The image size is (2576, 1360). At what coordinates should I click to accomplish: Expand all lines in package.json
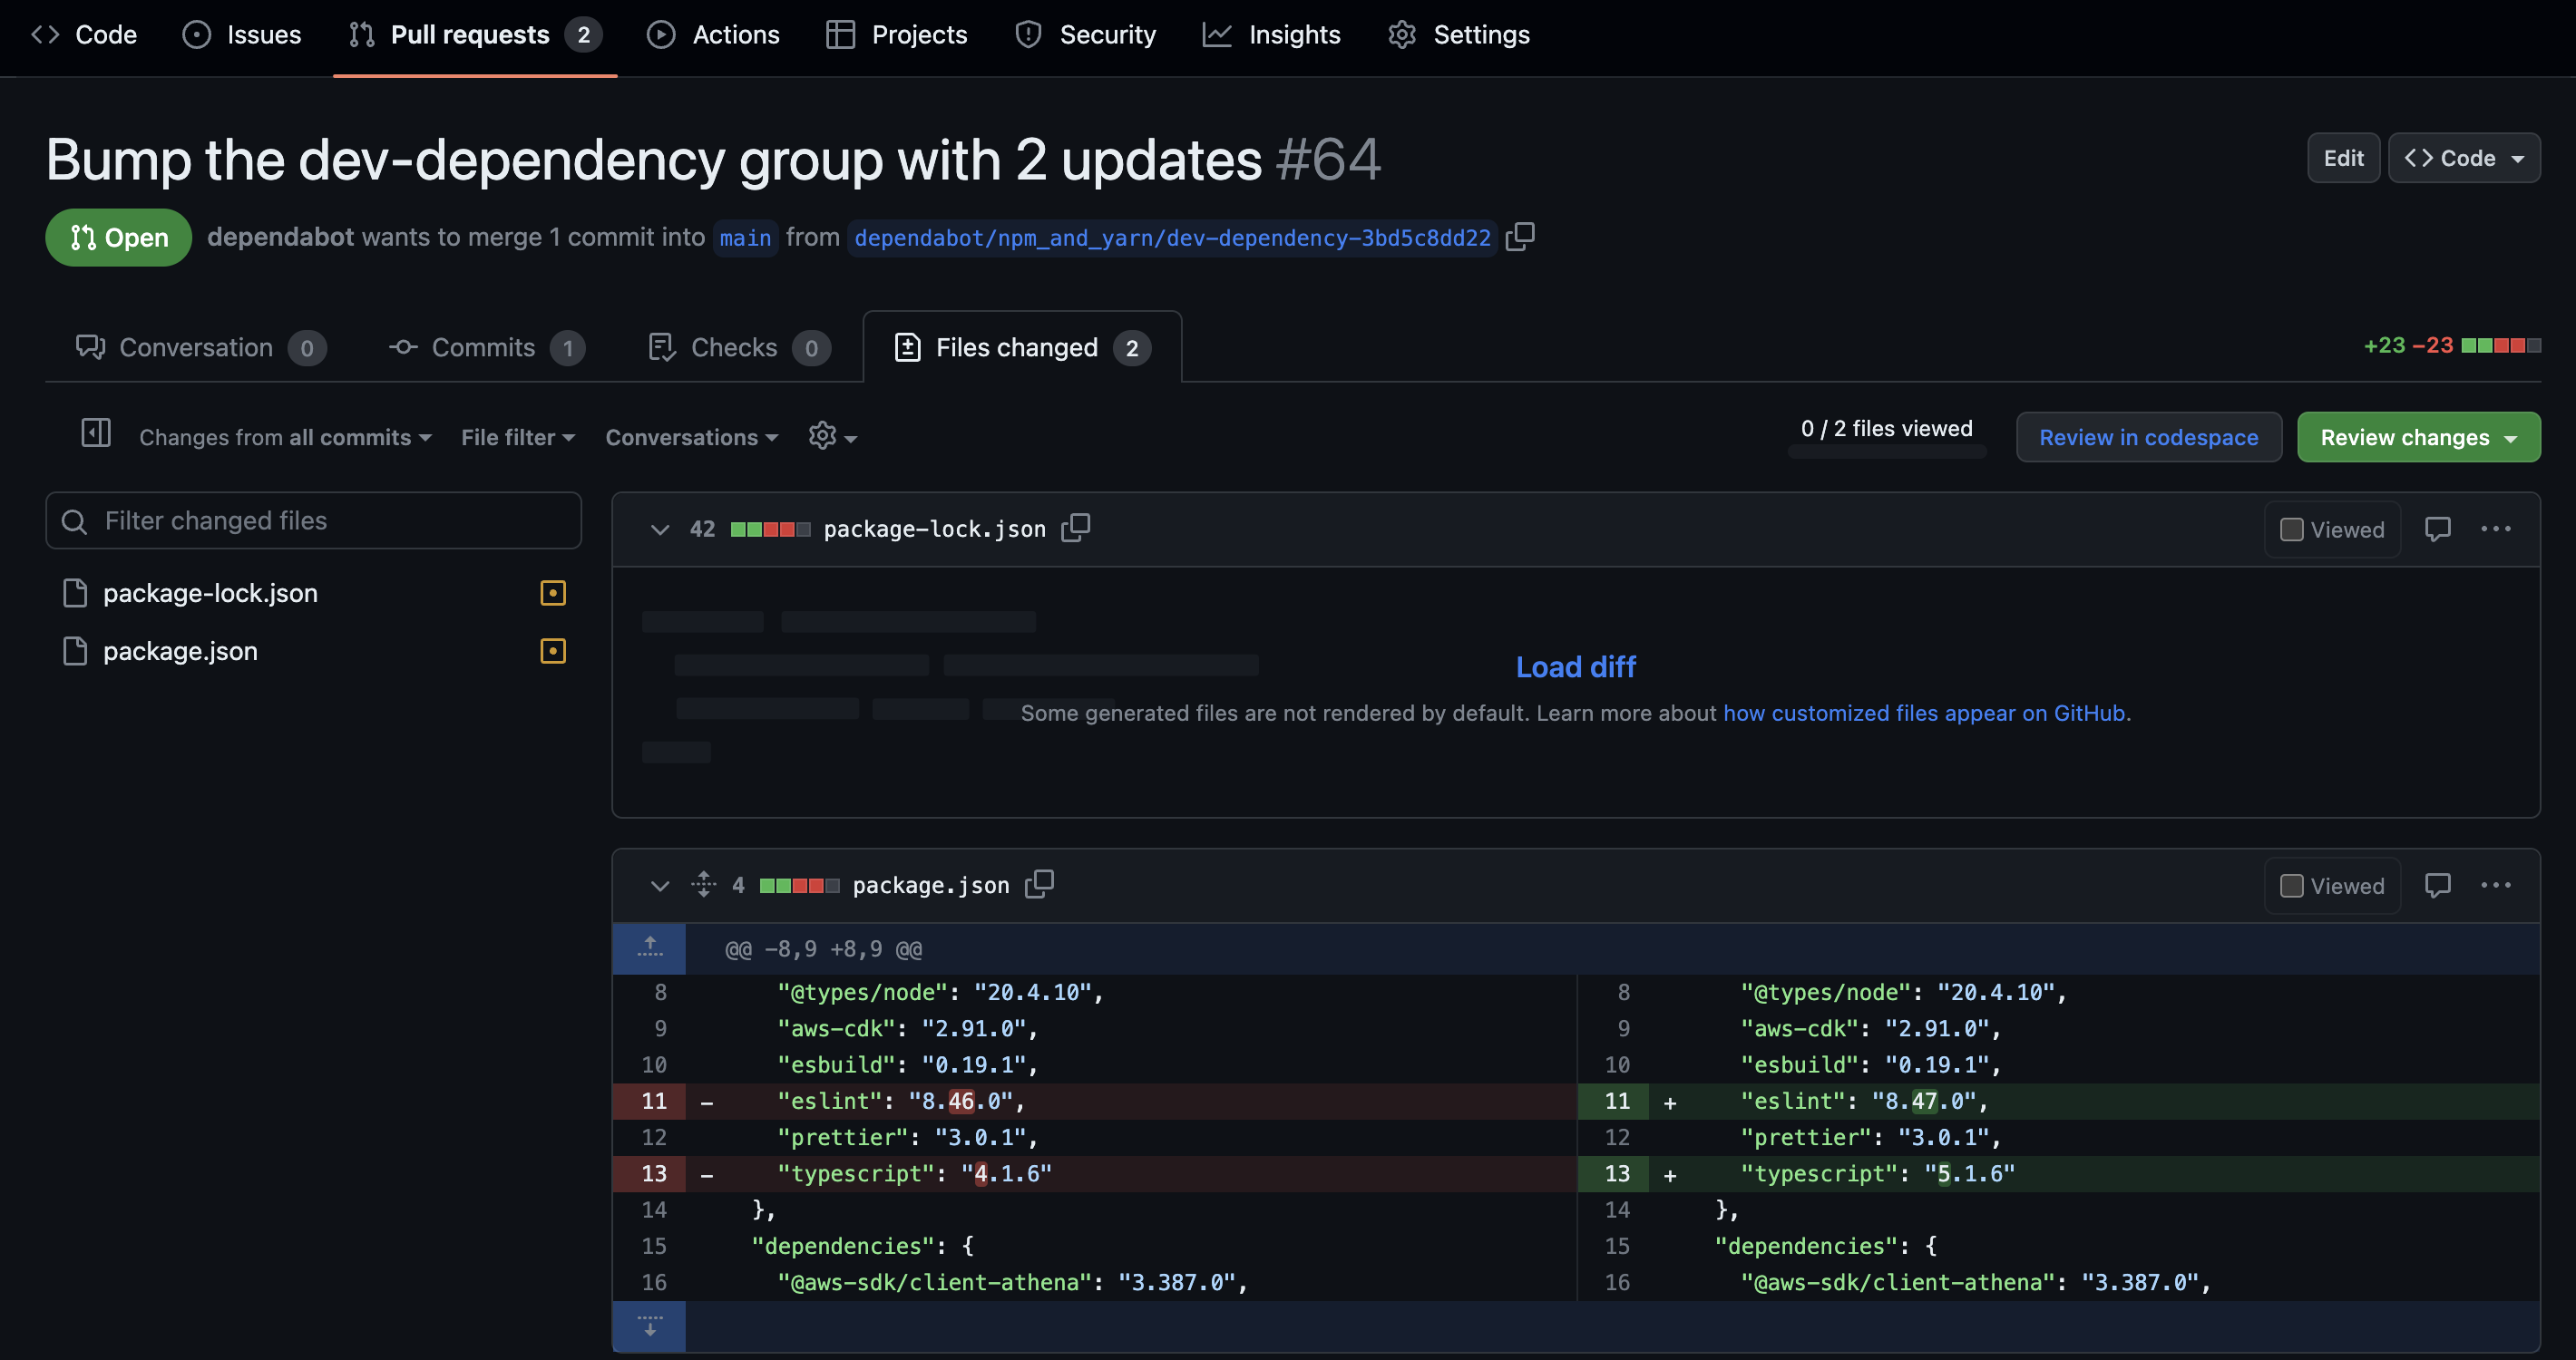[704, 884]
